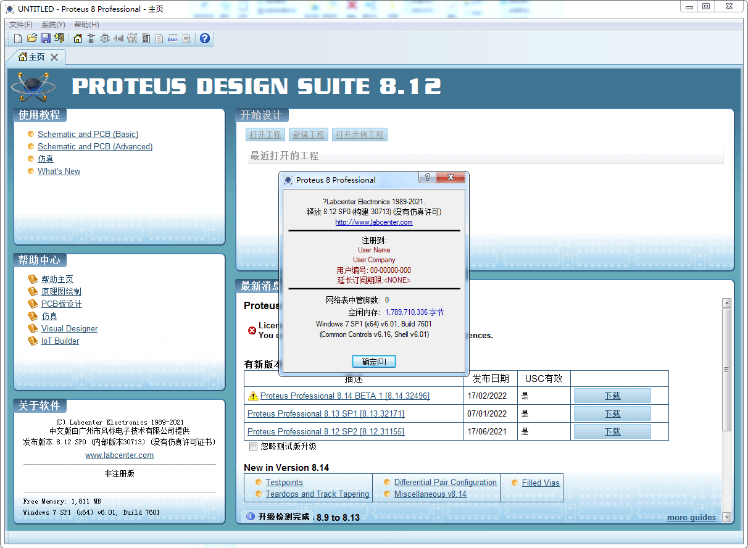This screenshot has width=748, height=548.
Task: Click the book icon beside PCB板设计
Action: pos(33,304)
